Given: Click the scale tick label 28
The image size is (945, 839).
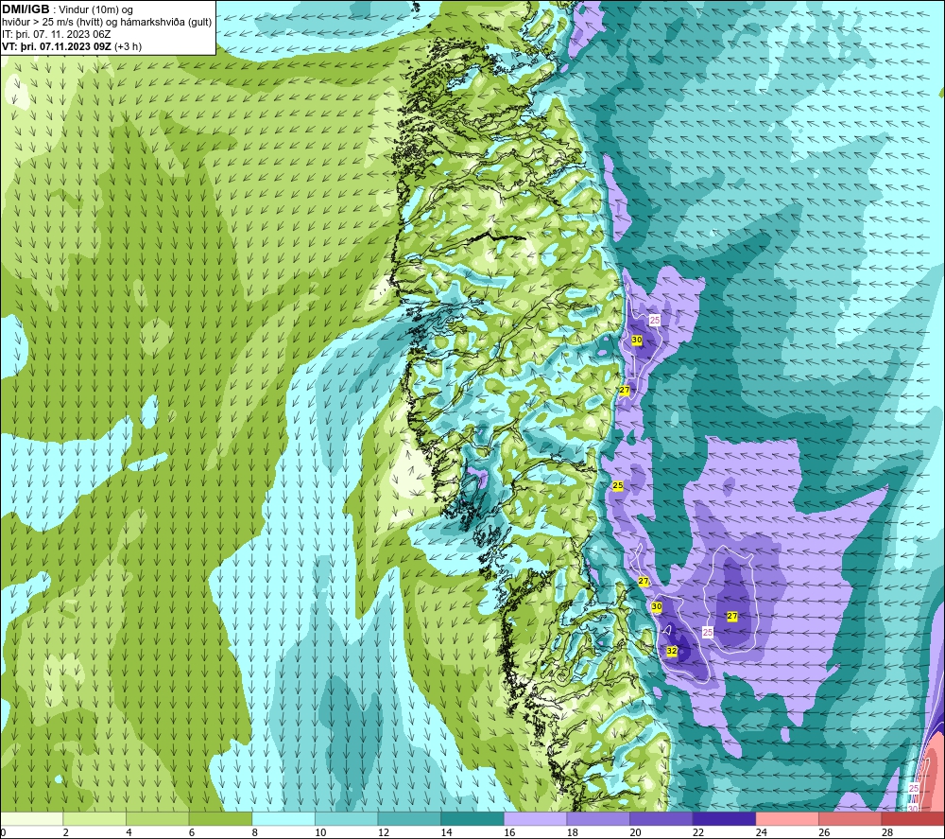Looking at the screenshot, I should click(887, 832).
